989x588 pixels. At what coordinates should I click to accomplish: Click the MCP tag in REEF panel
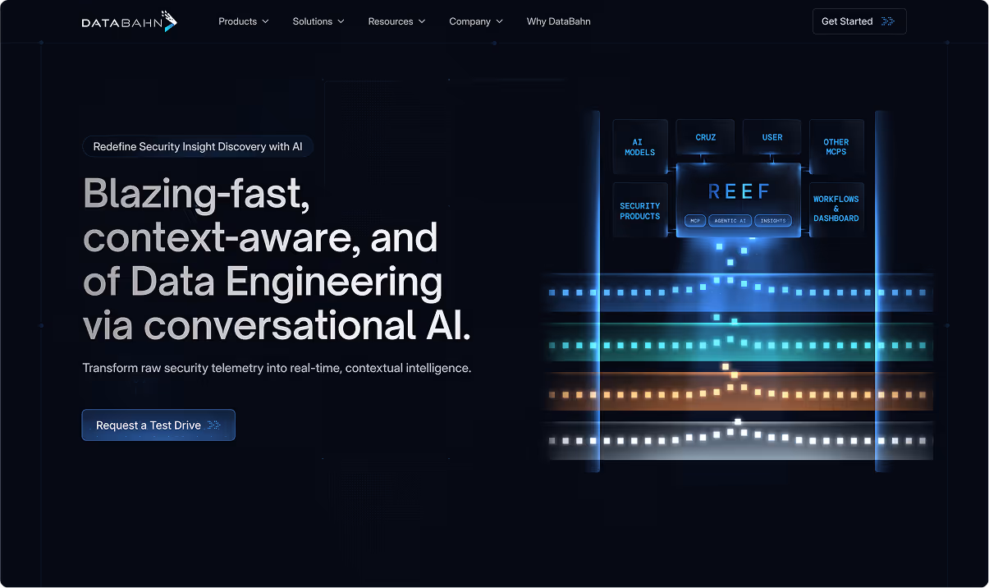(695, 220)
